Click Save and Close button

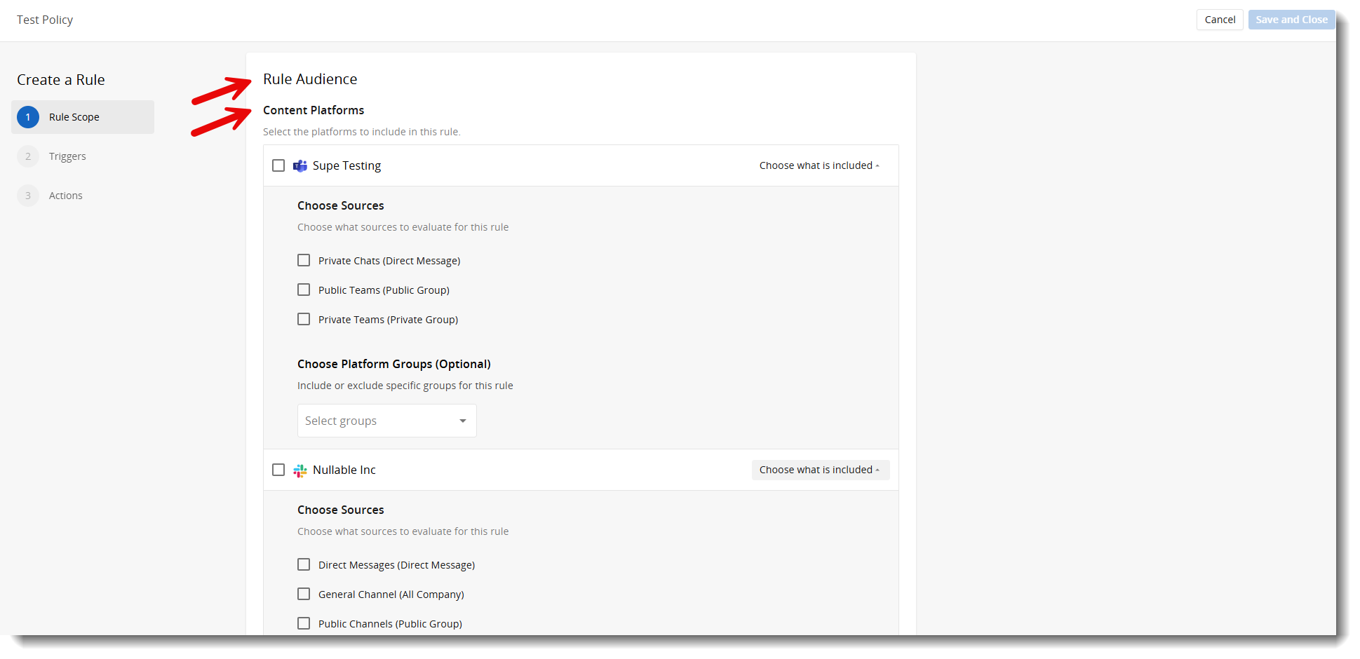(1291, 20)
